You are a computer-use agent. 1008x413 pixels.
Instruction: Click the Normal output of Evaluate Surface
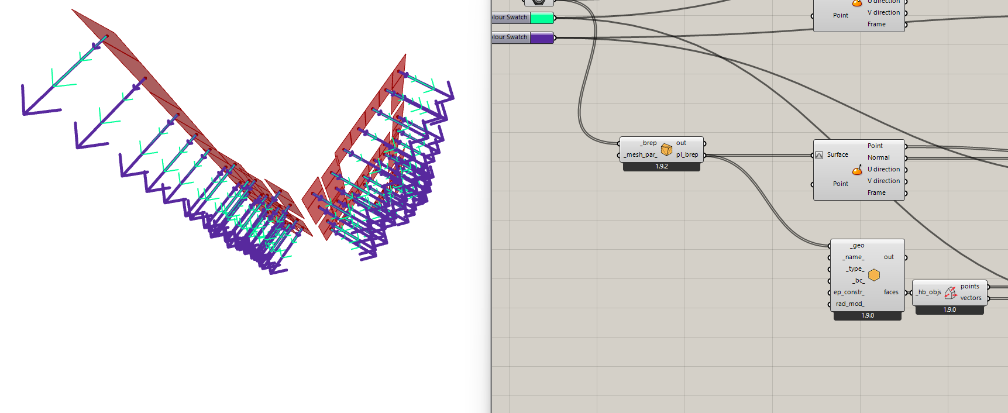click(878, 158)
